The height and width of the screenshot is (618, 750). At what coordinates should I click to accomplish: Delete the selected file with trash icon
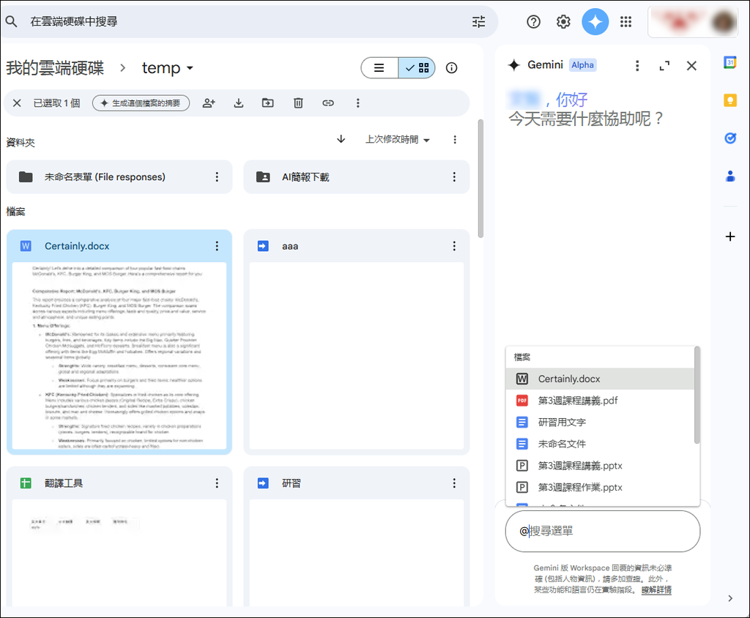(x=298, y=103)
